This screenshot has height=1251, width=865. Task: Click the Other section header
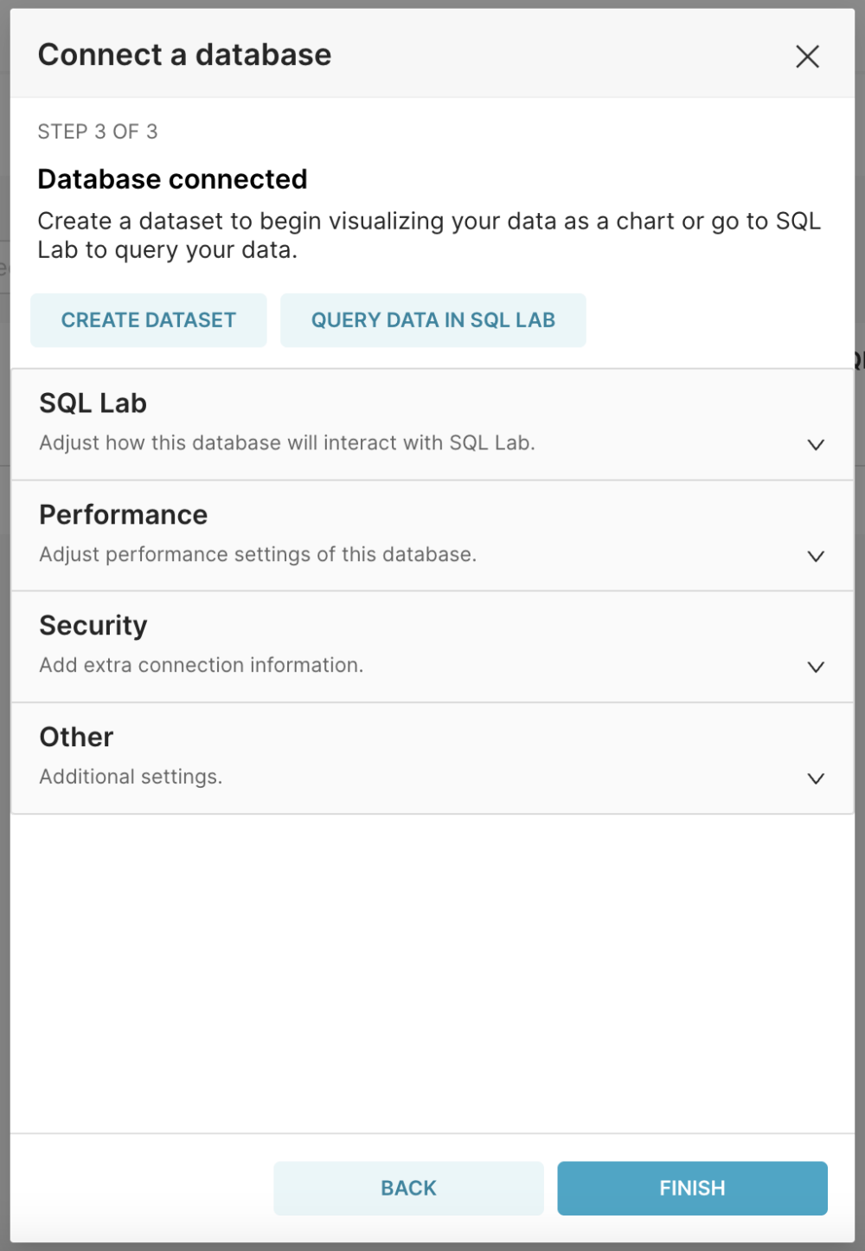click(x=75, y=737)
